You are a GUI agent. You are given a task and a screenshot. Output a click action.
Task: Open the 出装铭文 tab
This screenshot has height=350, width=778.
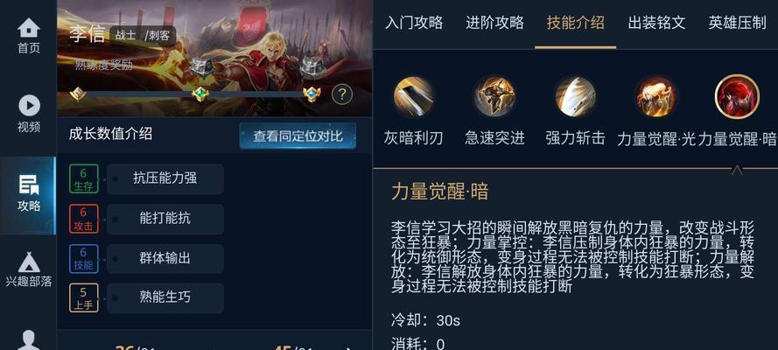pos(656,23)
